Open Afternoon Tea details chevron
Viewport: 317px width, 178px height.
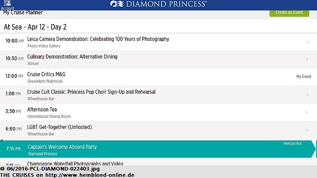point(306,112)
